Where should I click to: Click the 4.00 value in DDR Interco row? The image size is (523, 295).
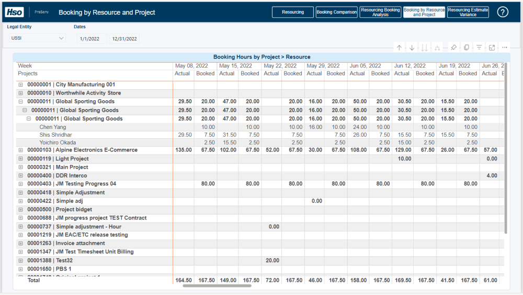[x=492, y=175]
